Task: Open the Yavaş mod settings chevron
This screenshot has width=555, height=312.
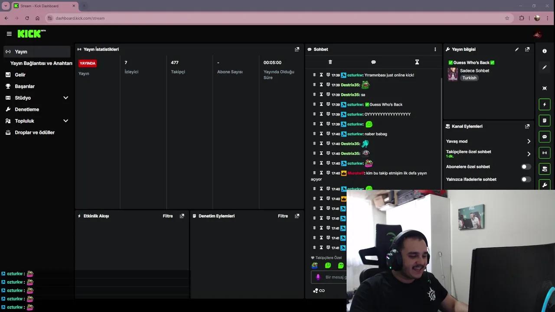Action: 529,141
